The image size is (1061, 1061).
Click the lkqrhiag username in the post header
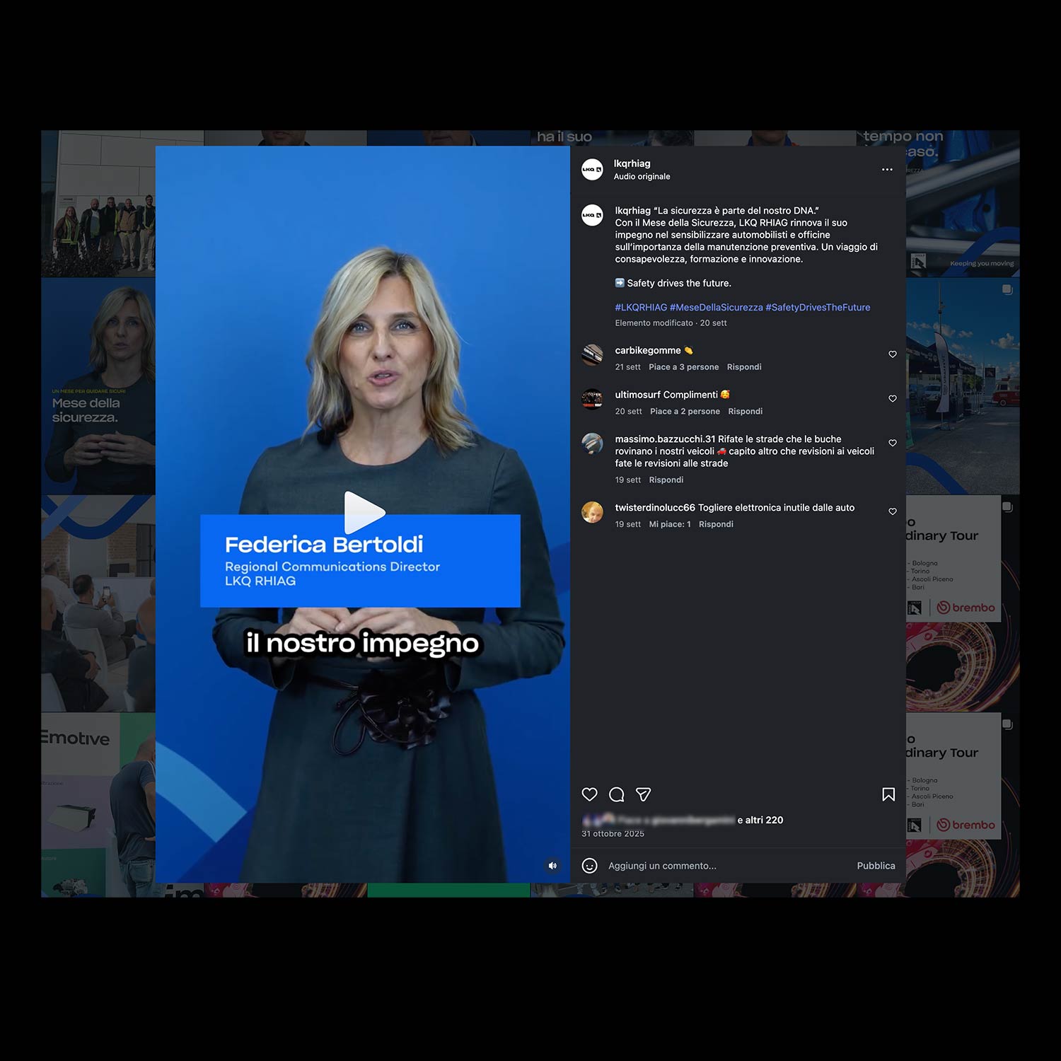point(632,163)
